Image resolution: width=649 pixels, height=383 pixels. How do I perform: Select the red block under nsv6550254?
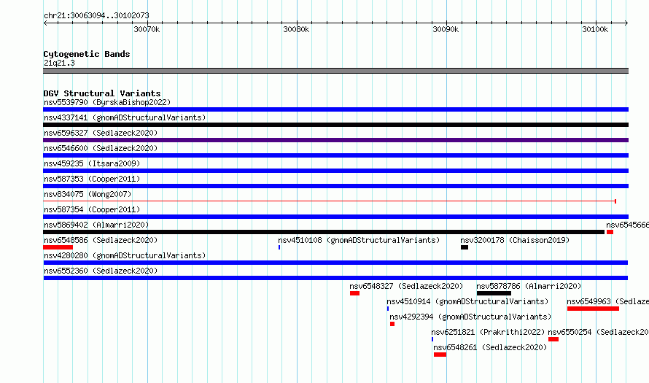(x=553, y=339)
